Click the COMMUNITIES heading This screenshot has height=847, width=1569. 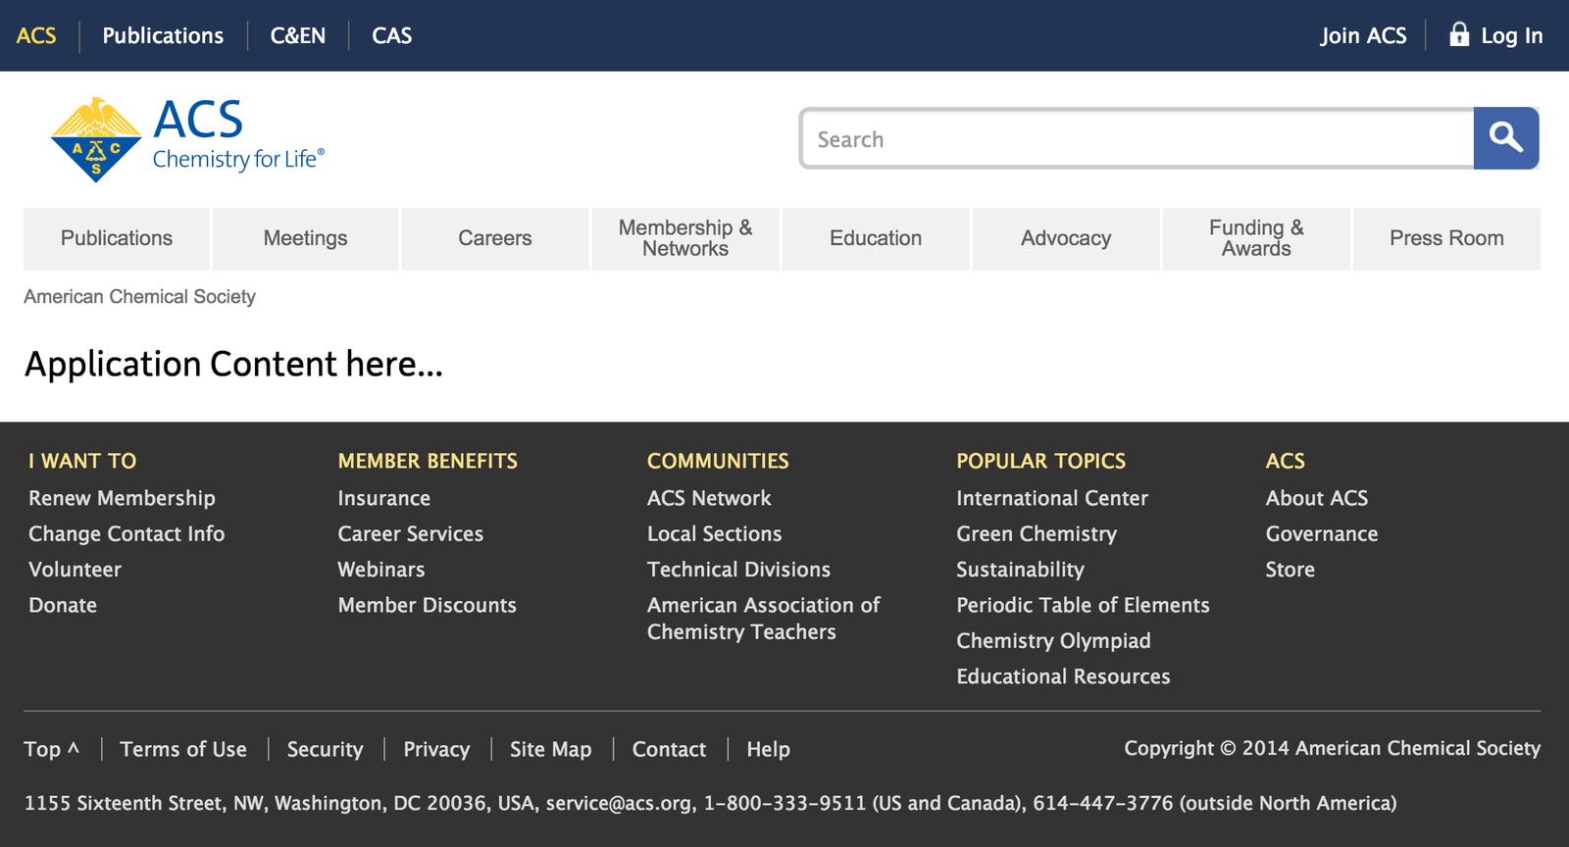(718, 461)
